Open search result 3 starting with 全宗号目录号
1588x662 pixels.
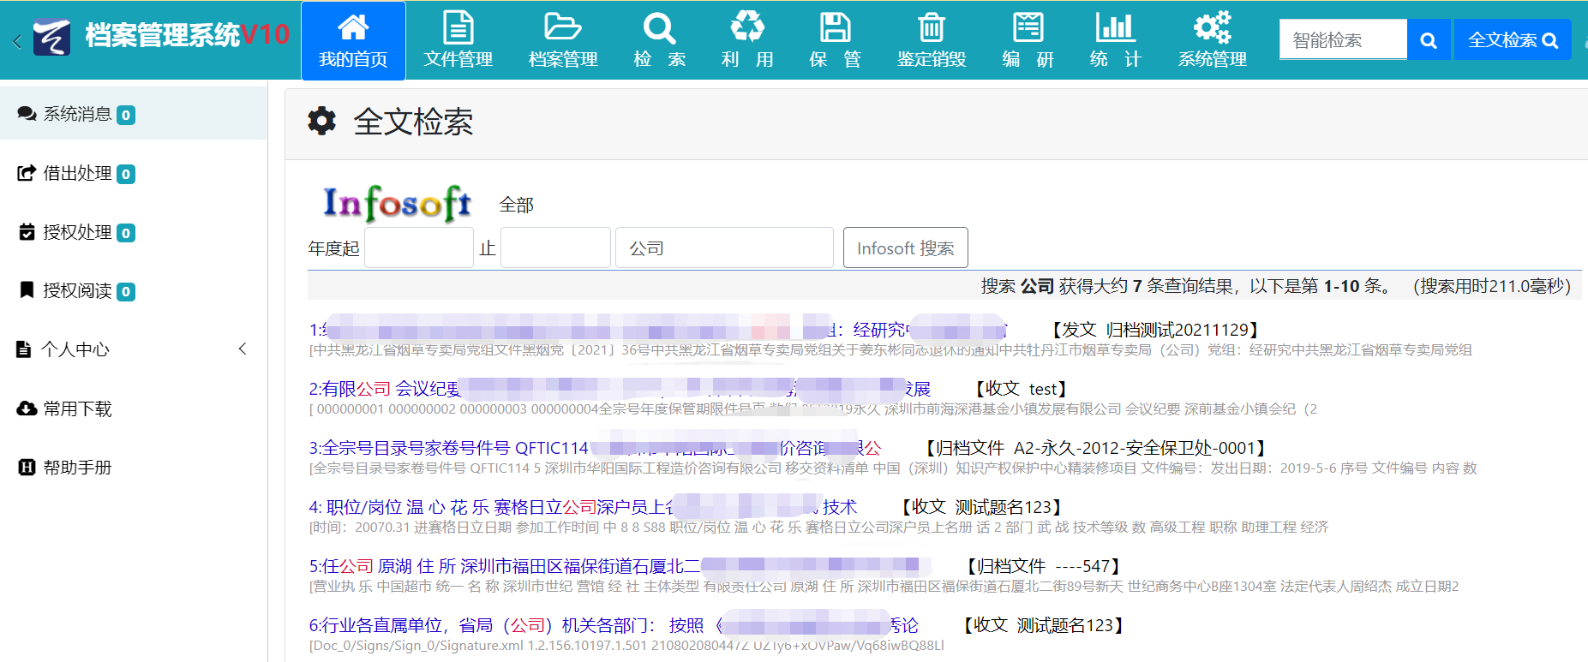449,448
